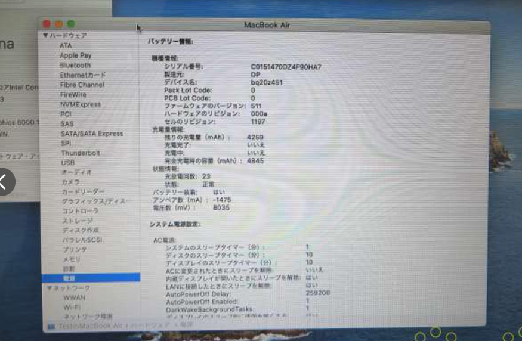Select WWAN under network
This screenshot has width=522, height=341.
coord(75,297)
